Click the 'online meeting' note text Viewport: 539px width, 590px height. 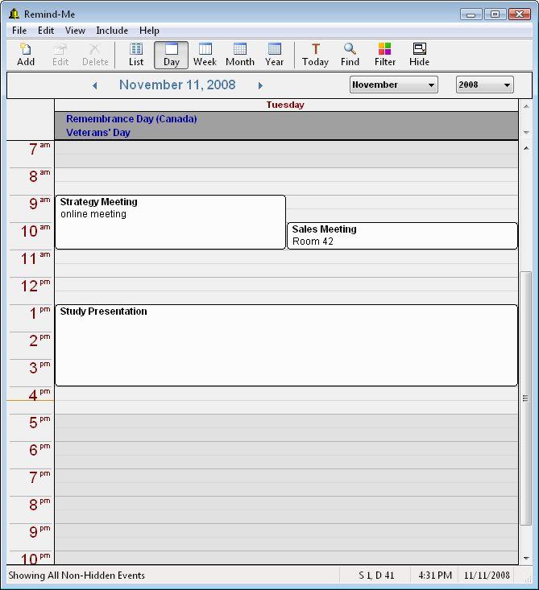coord(93,214)
